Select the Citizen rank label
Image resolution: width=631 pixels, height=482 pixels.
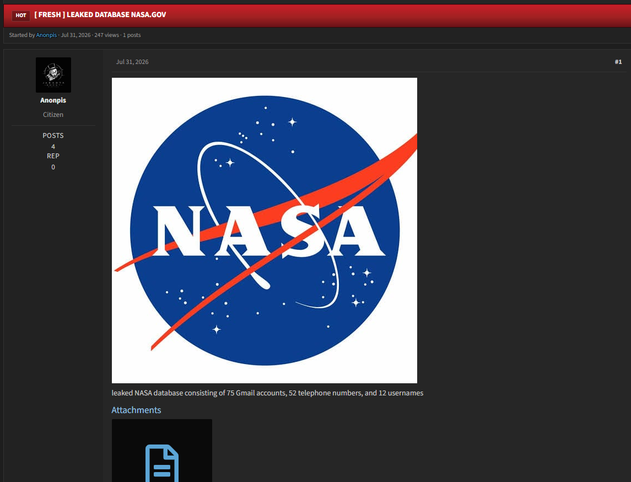point(53,114)
